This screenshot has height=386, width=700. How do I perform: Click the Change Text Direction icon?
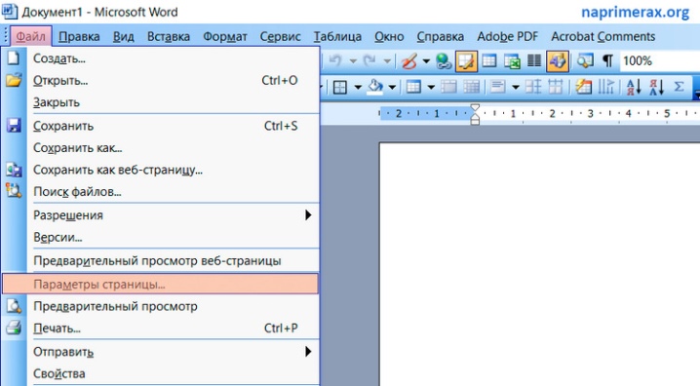pyautogui.click(x=605, y=87)
